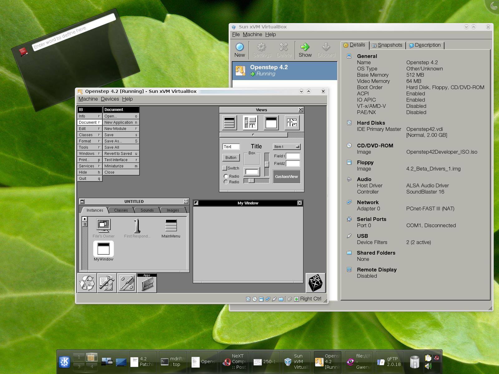Click the Apps tile in the dock
499x374 pixels.
[147, 283]
